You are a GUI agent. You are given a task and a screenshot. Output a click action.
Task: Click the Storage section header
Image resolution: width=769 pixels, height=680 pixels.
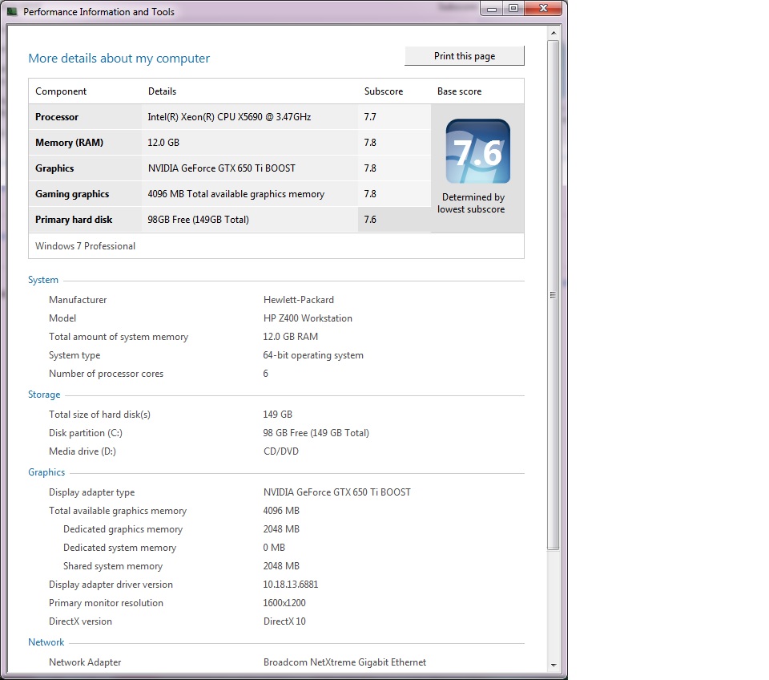(44, 395)
